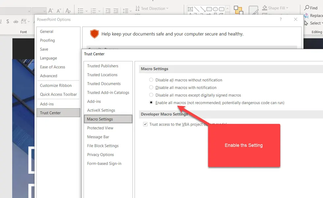
Task: Open the Quick Access Toolbar category
Action: pos(58,94)
